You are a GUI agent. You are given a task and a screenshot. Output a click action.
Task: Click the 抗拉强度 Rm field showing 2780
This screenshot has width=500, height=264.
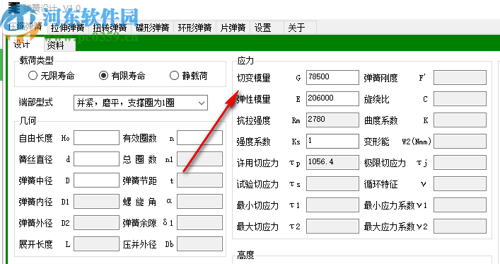coord(332,120)
